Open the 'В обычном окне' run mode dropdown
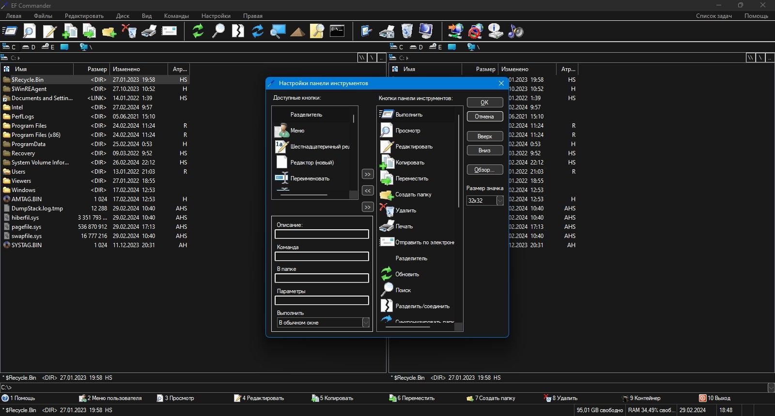 click(x=366, y=323)
